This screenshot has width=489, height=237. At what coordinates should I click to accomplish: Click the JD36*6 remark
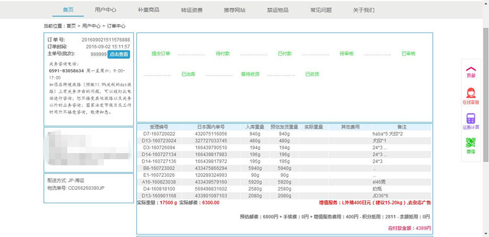click(x=380, y=196)
